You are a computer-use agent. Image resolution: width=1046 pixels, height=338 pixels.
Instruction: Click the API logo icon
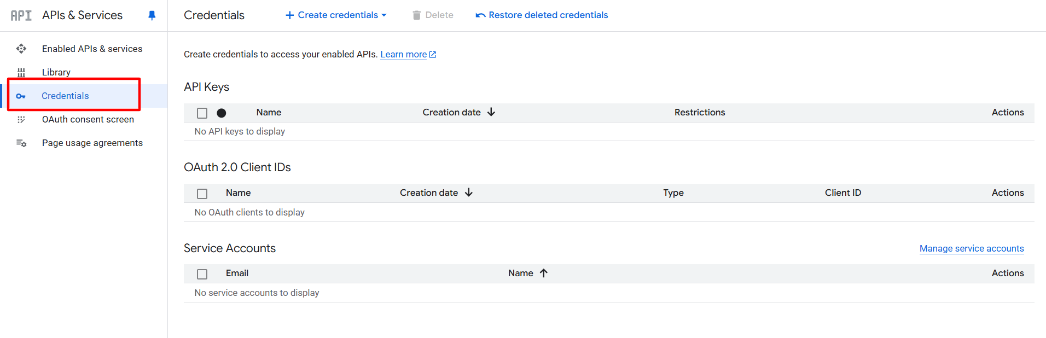21,15
